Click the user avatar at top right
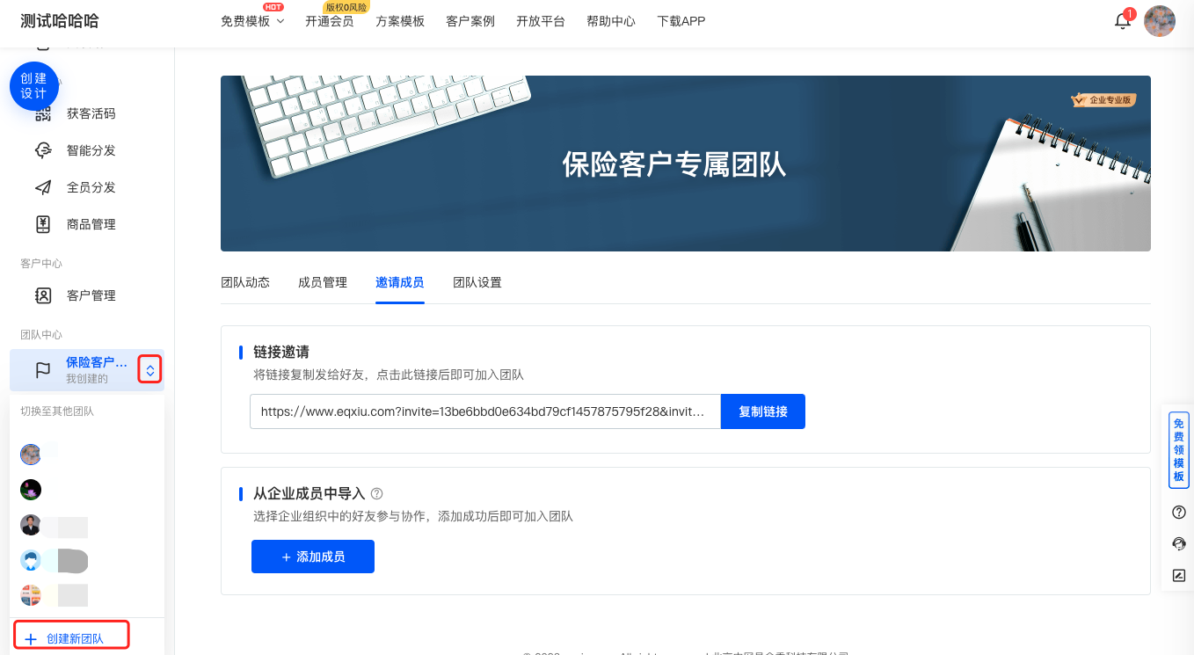Screen dimensions: 1194x655 pos(1160,21)
